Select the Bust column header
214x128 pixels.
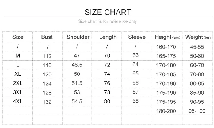[x=47, y=37]
